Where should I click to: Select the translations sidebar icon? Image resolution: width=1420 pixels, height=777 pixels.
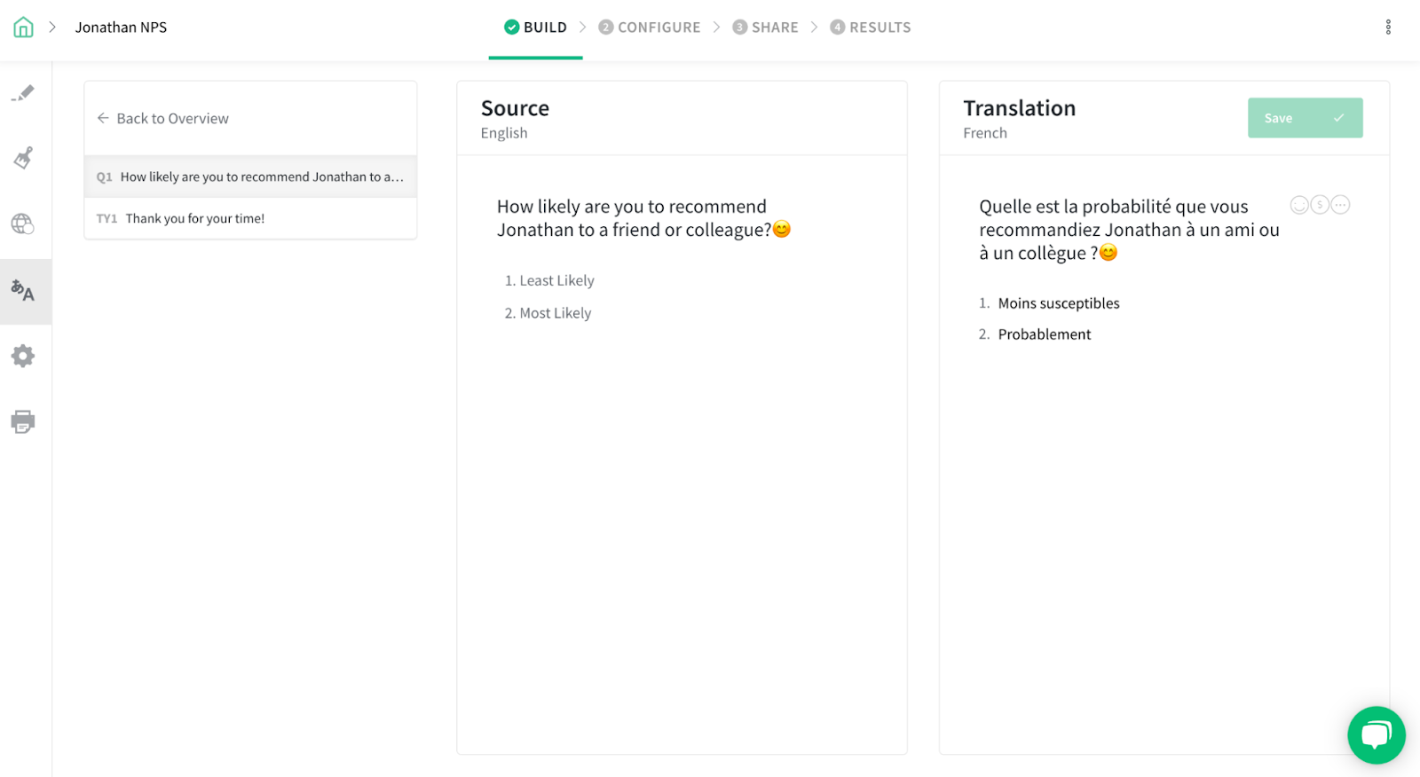coord(23,291)
